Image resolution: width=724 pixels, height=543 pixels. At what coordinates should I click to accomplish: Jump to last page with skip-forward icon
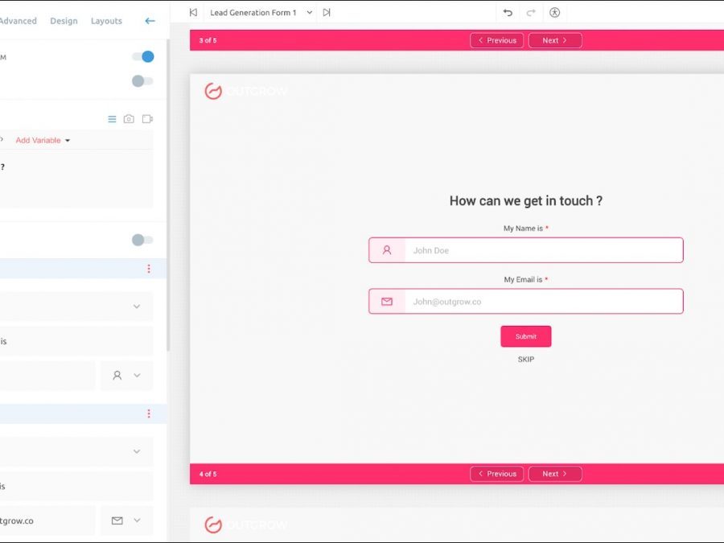pyautogui.click(x=326, y=13)
